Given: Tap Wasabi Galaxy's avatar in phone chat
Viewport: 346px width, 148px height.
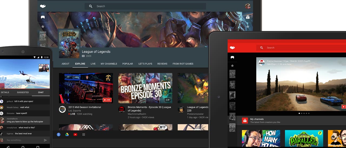Looking at the screenshot, I should click(x=2, y=107).
